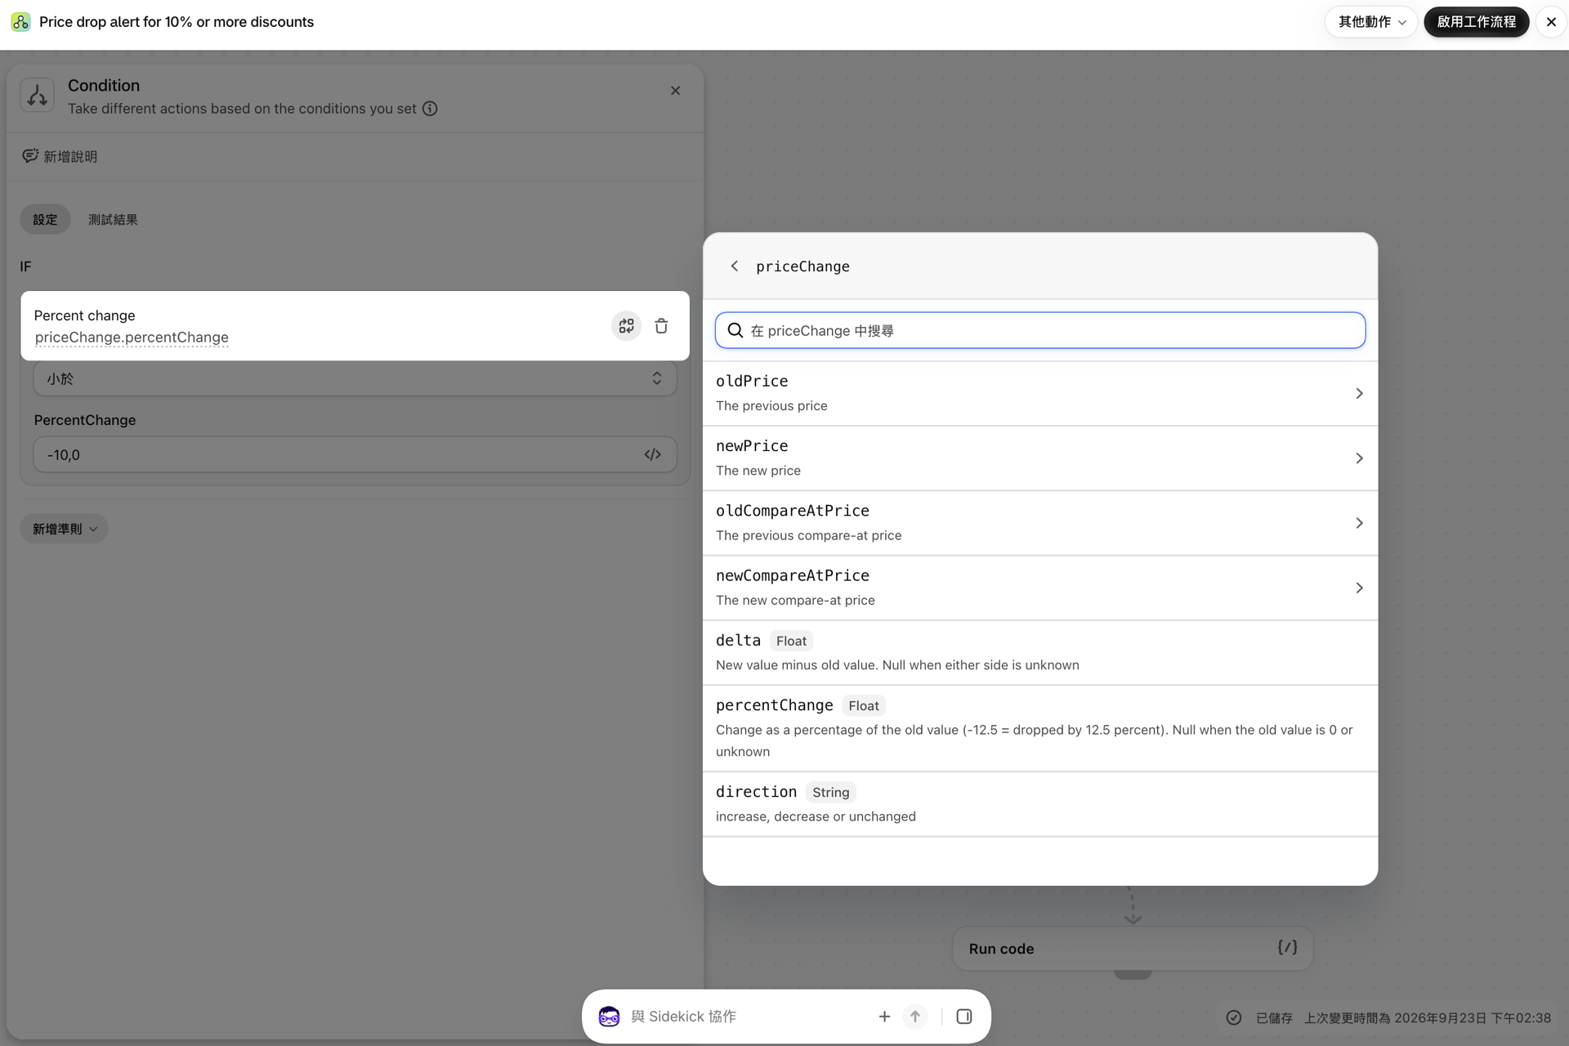The width and height of the screenshot is (1569, 1046).
Task: Select direction String variable
Action: click(1039, 804)
